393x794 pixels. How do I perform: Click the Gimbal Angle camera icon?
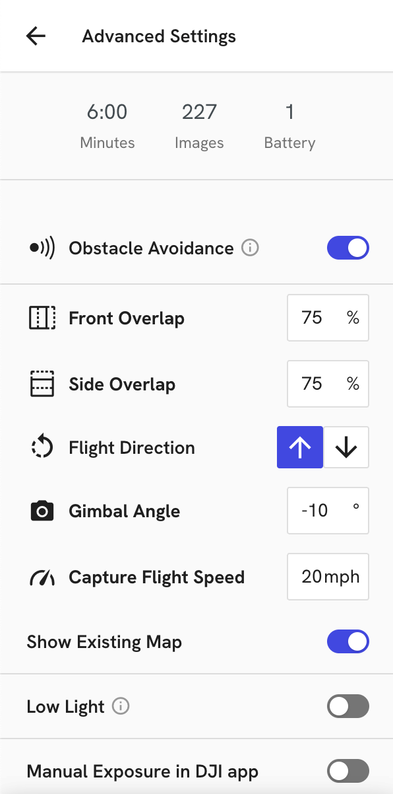[x=43, y=511]
